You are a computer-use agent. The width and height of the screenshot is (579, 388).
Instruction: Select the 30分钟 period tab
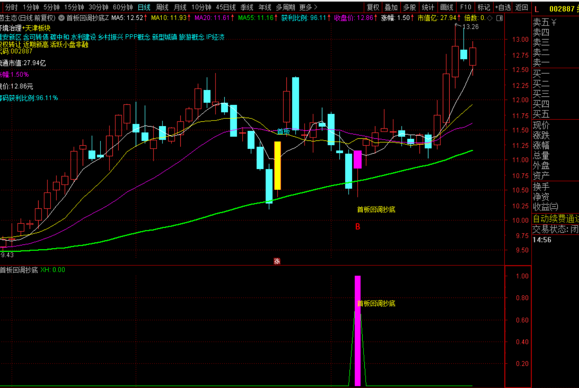(x=98, y=7)
